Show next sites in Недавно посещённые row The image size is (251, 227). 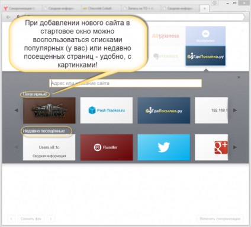click(235, 147)
